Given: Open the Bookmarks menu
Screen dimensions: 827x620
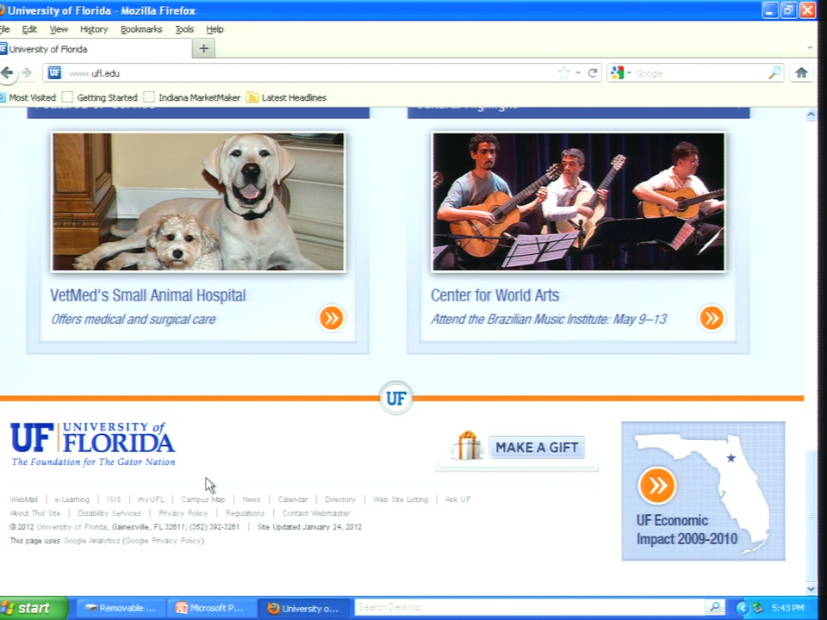Looking at the screenshot, I should click(141, 29).
